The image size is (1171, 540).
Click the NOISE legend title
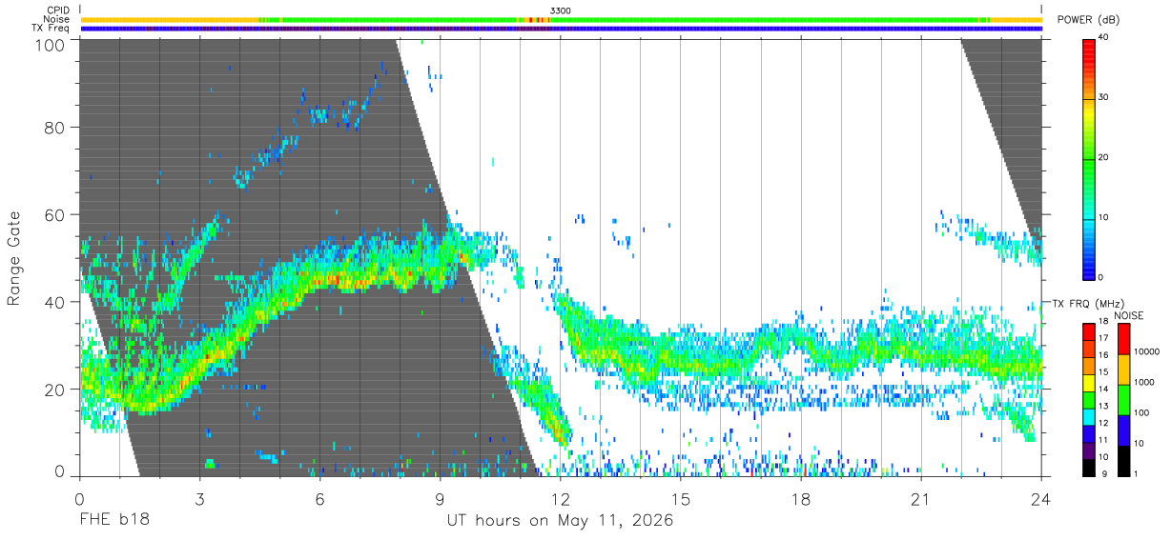click(x=1129, y=315)
